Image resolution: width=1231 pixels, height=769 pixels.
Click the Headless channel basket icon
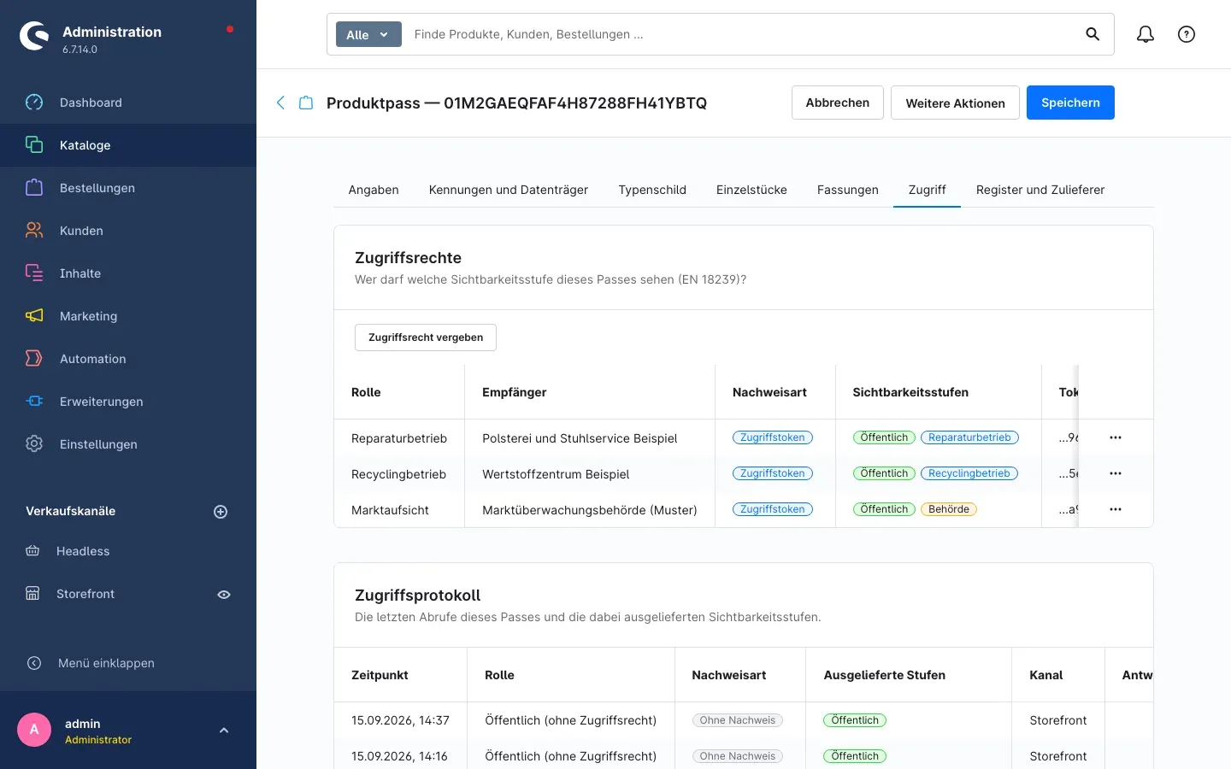pyautogui.click(x=32, y=551)
